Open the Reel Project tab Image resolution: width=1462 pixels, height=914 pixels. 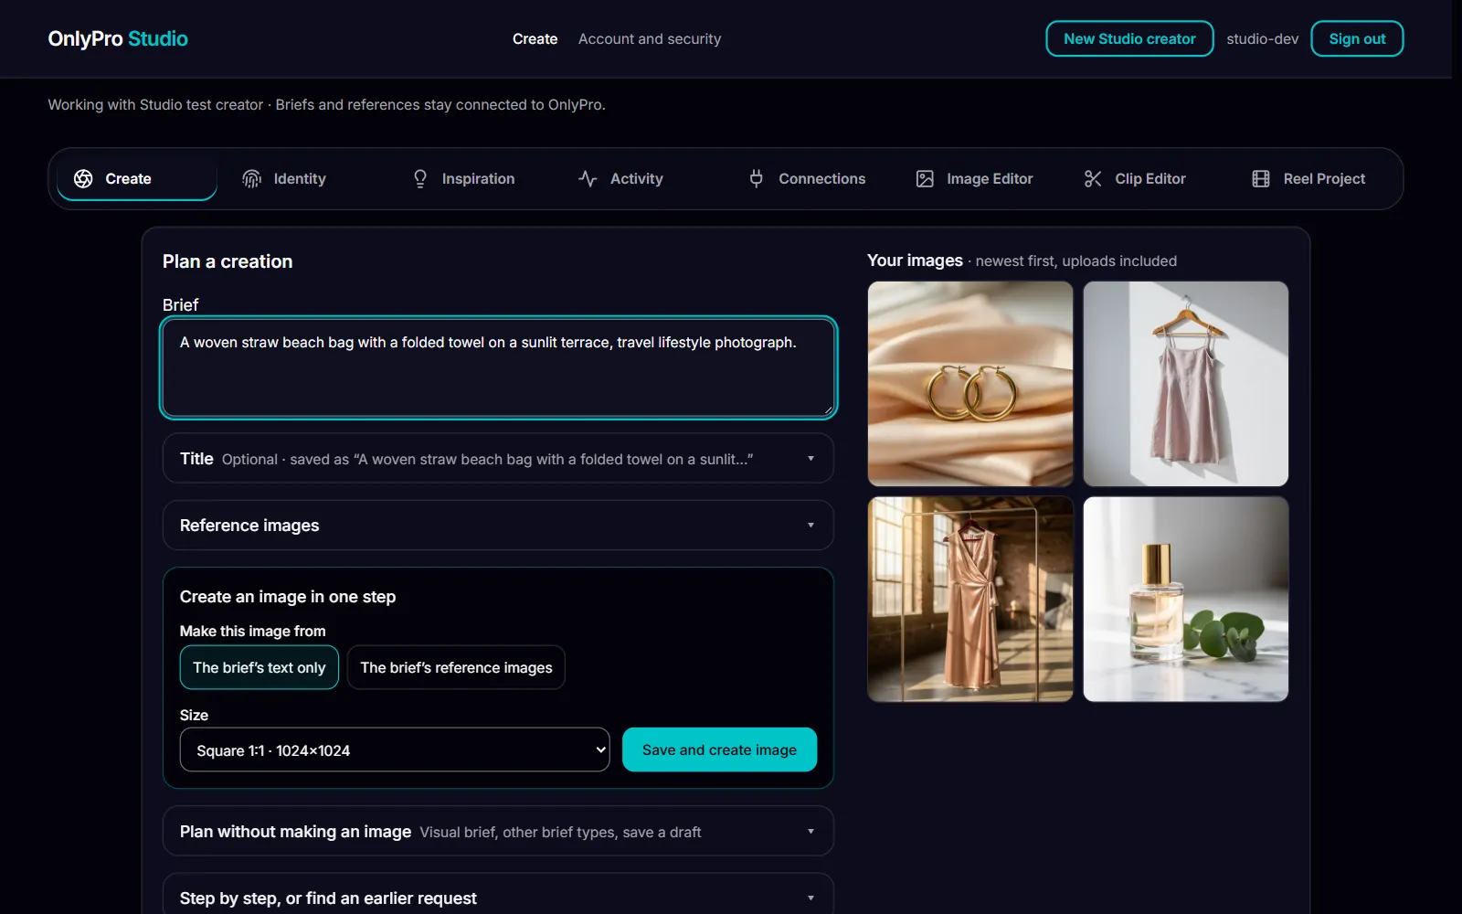coord(1314,179)
